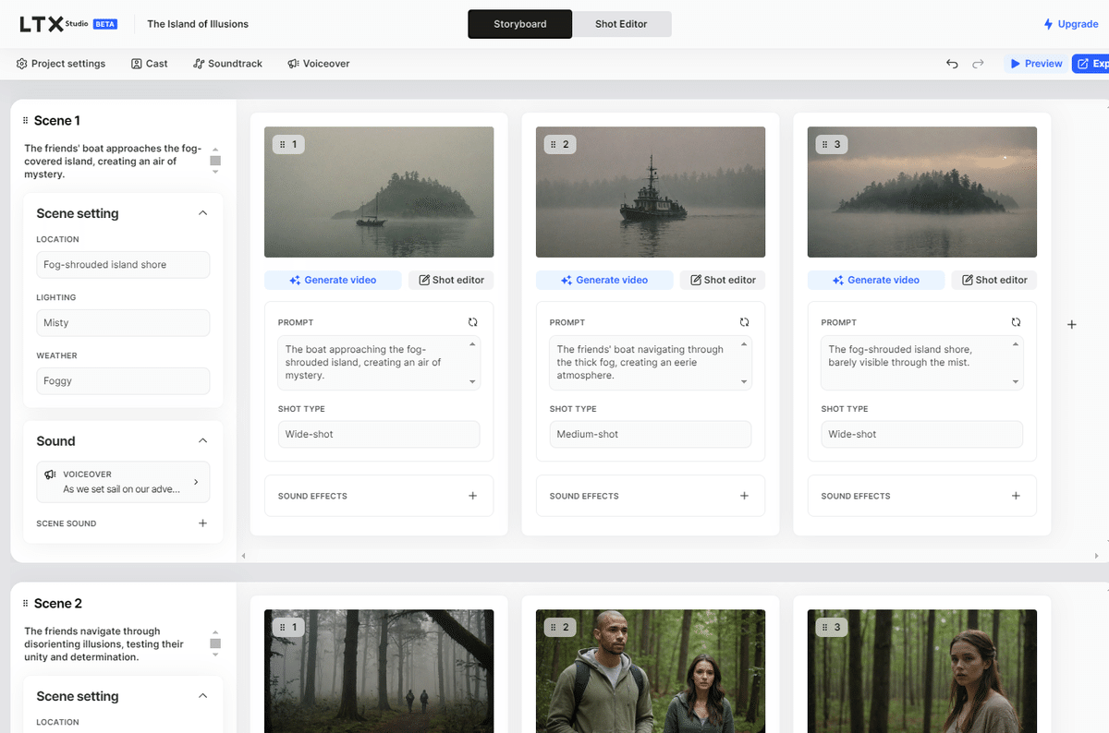1109x733 pixels.
Task: Open the Medium-shot type dropdown
Action: point(651,435)
